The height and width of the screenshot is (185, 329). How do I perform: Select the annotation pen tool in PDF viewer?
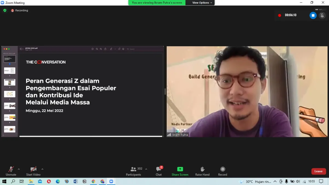pyautogui.click(x=111, y=49)
